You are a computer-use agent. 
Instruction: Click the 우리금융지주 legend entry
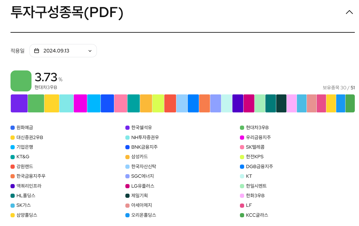(x=256, y=138)
